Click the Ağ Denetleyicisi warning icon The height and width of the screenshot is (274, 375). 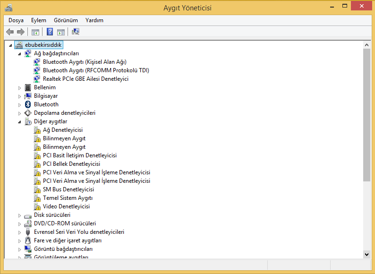coord(37,130)
